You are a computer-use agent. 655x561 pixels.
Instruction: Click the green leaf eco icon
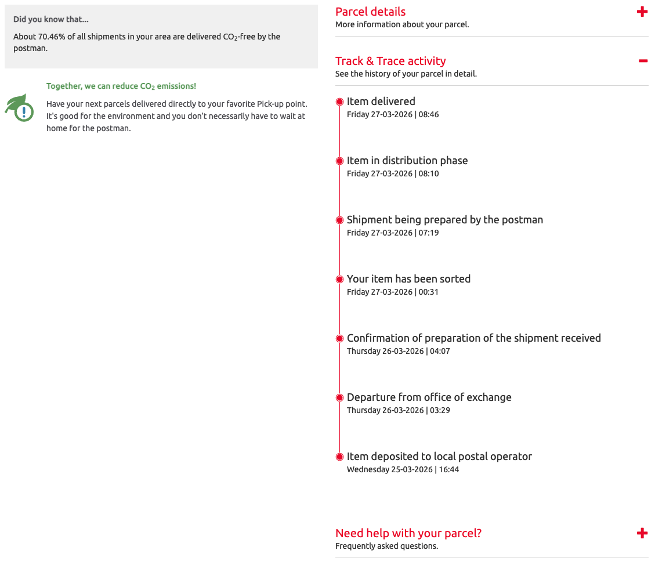point(20,107)
